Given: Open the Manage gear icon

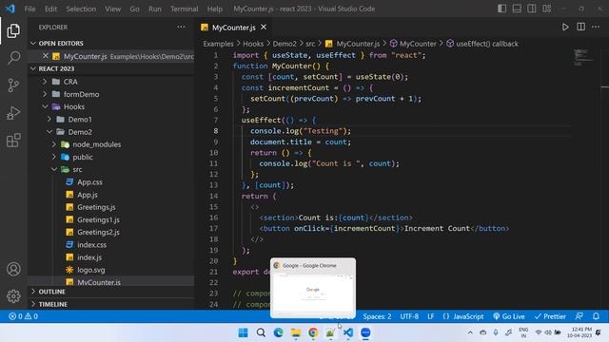Looking at the screenshot, I should (x=13, y=296).
